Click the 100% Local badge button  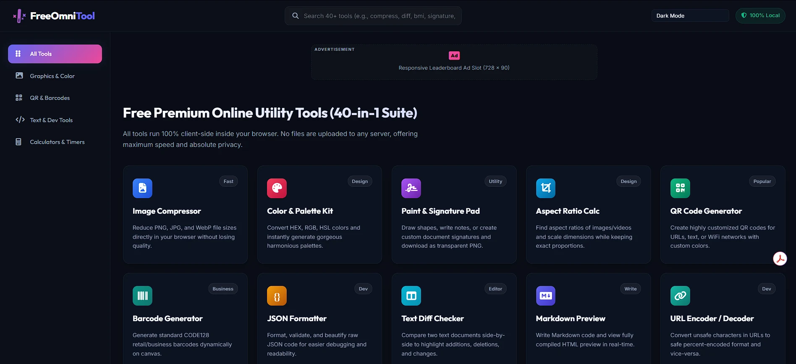coord(760,16)
